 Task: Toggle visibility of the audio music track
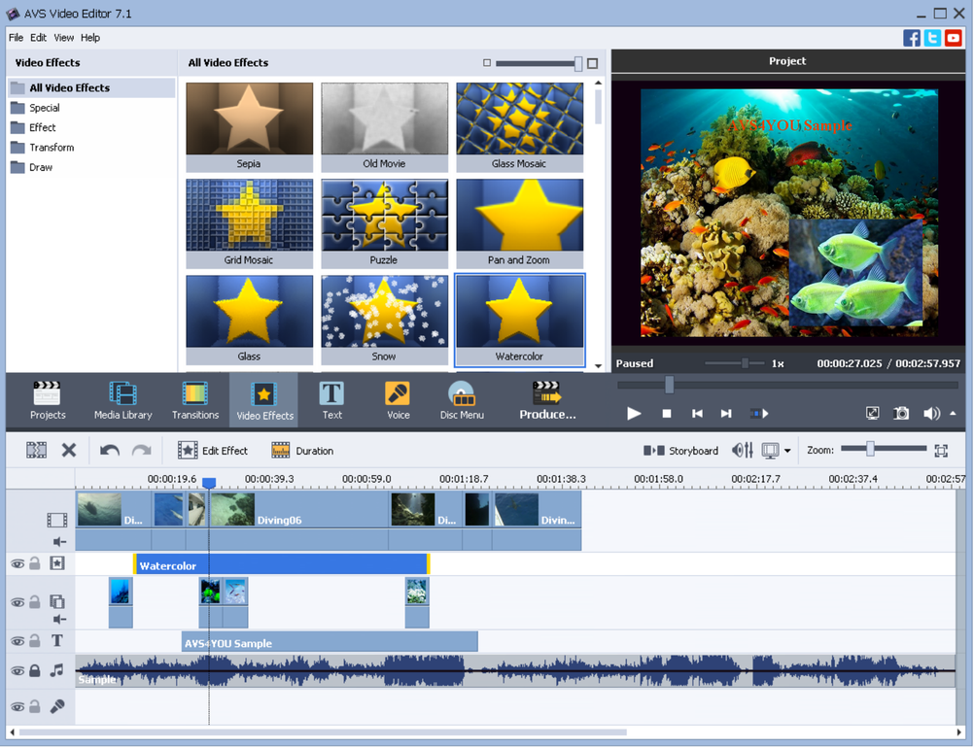click(17, 670)
